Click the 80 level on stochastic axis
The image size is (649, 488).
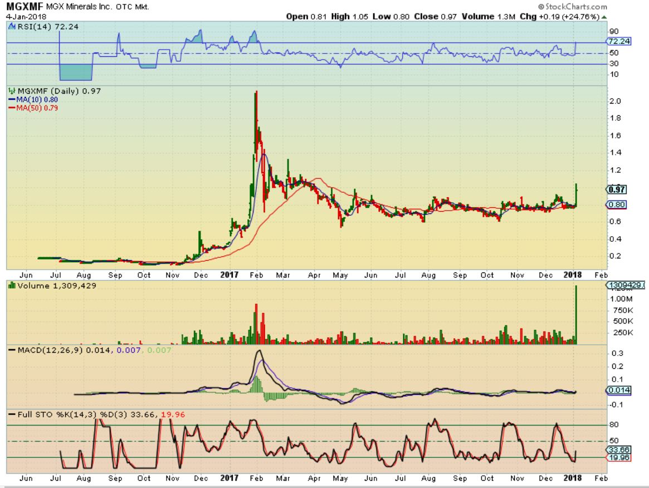pos(614,424)
